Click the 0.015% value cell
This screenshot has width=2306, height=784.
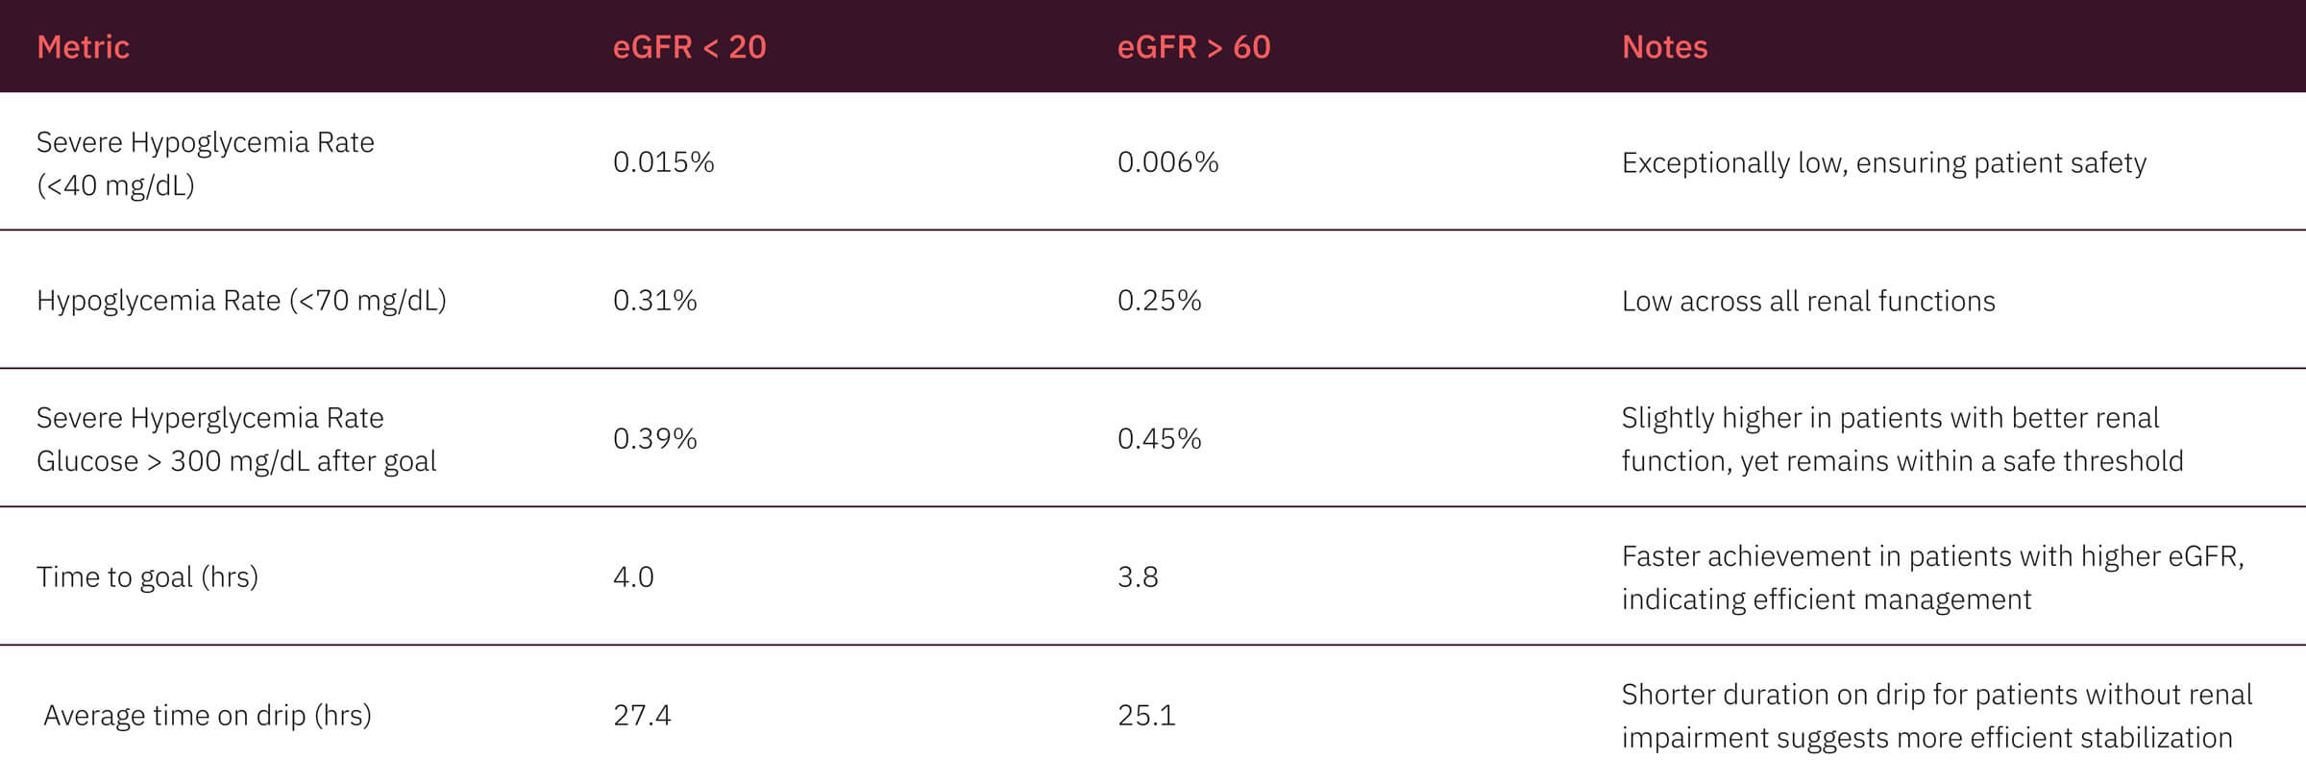coord(663,162)
